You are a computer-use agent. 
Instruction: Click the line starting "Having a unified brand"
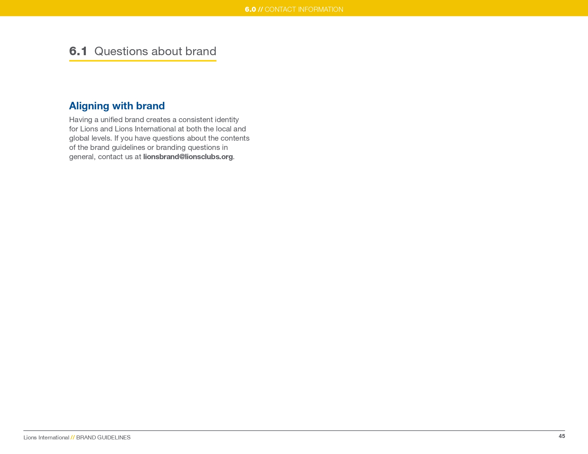point(154,120)
